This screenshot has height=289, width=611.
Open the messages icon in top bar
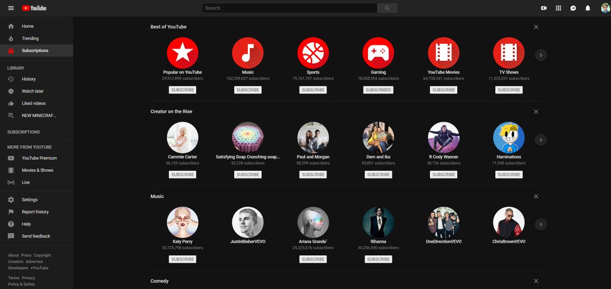[x=573, y=8]
